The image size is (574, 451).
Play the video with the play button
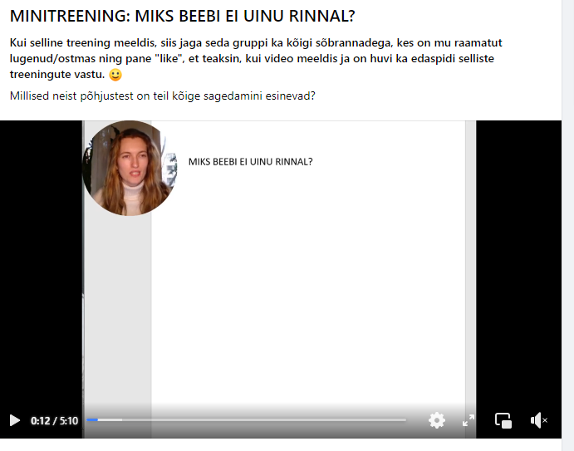click(15, 420)
